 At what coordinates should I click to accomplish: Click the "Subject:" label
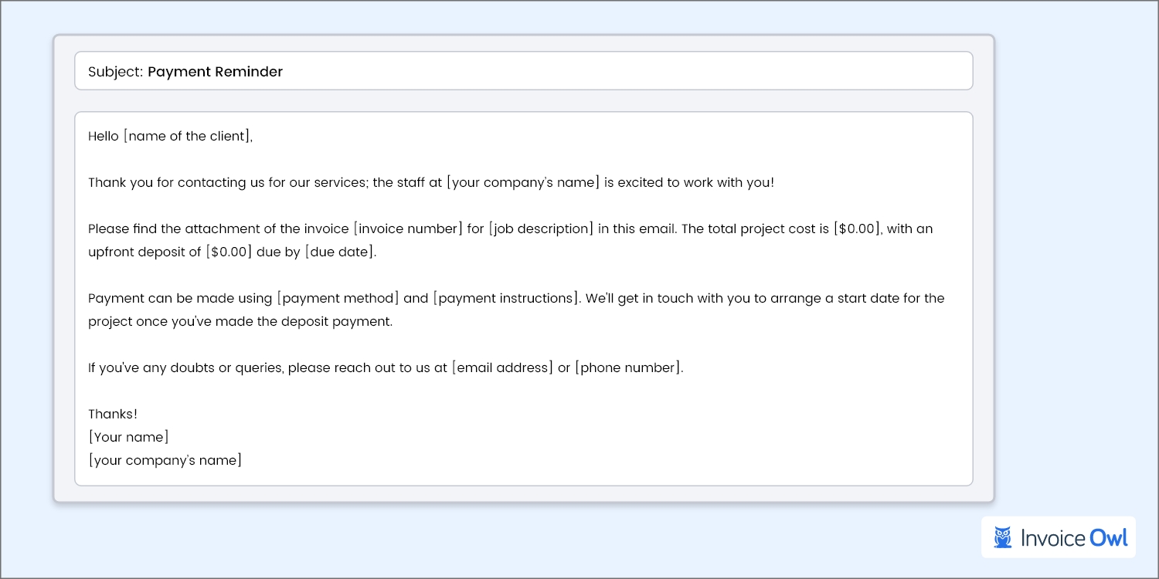(115, 72)
